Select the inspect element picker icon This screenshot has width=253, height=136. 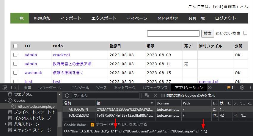[5, 88]
